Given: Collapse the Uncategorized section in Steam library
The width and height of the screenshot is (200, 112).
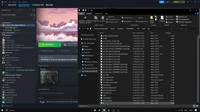Looking at the screenshot, I should point(1,33).
